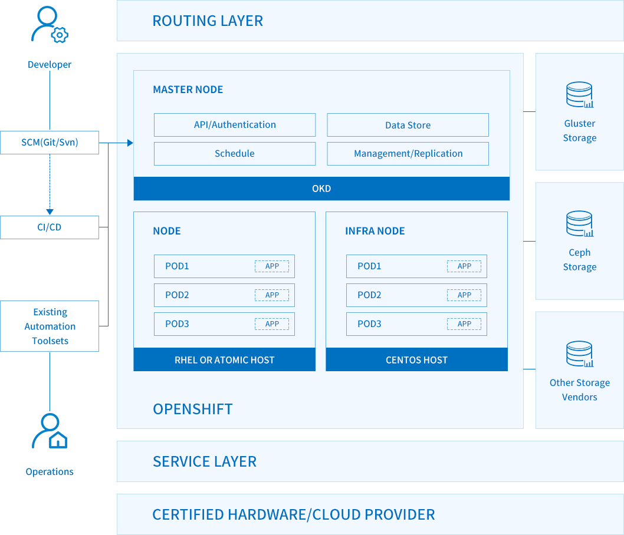Click the SERVICE LAYER title
624x535 pixels.
pyautogui.click(x=205, y=461)
